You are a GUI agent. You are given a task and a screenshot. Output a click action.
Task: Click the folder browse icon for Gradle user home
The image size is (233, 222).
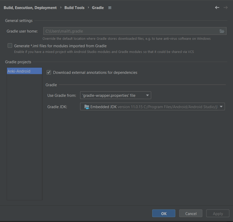(222, 31)
